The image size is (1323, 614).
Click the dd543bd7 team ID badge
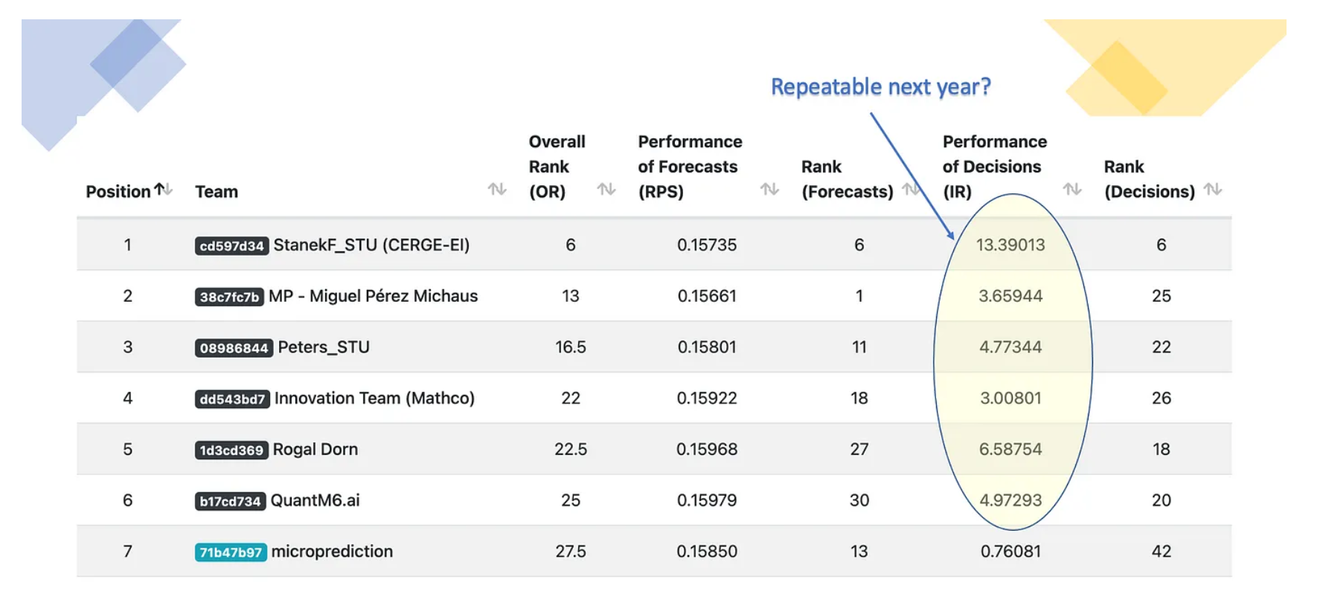232,399
